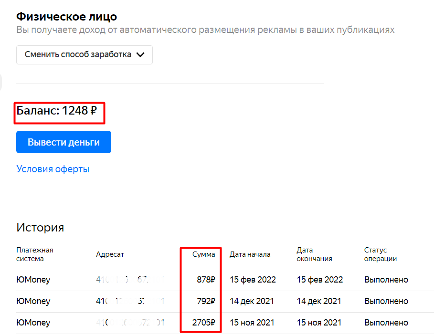The image size is (434, 336).
Task: Select the Баланс: 1248 ₽ text
Action: [x=57, y=110]
